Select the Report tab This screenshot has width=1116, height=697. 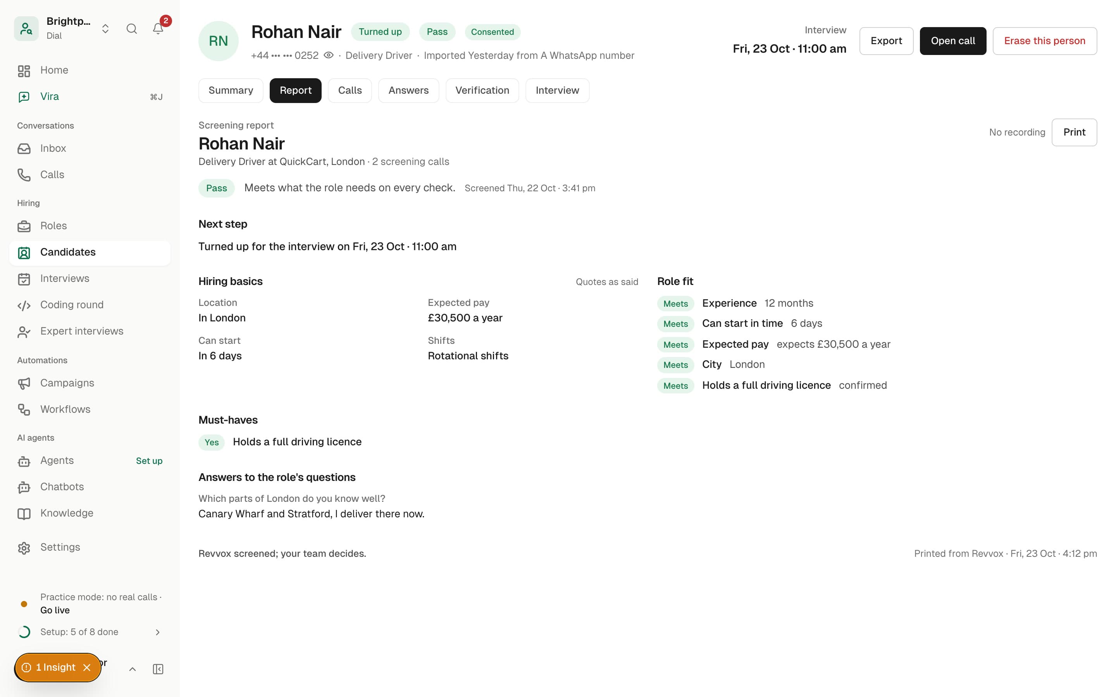[x=296, y=90]
